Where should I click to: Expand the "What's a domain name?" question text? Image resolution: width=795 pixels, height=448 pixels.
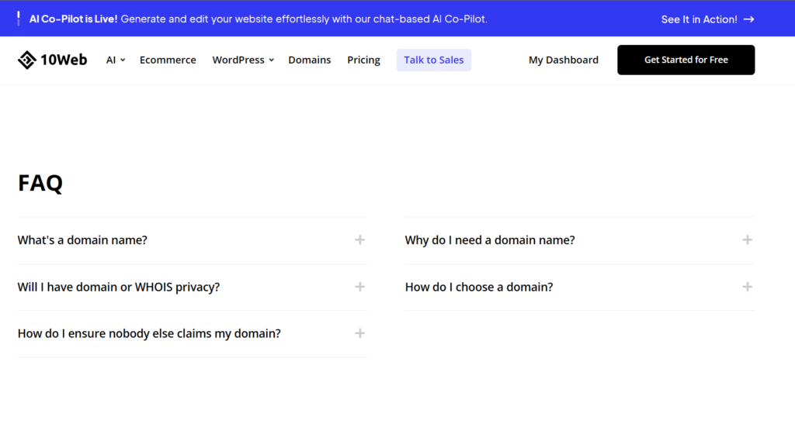click(82, 240)
